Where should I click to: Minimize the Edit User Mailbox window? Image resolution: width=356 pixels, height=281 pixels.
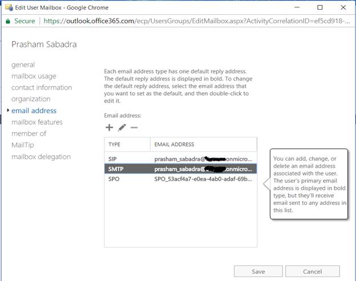pyautogui.click(x=297, y=7)
